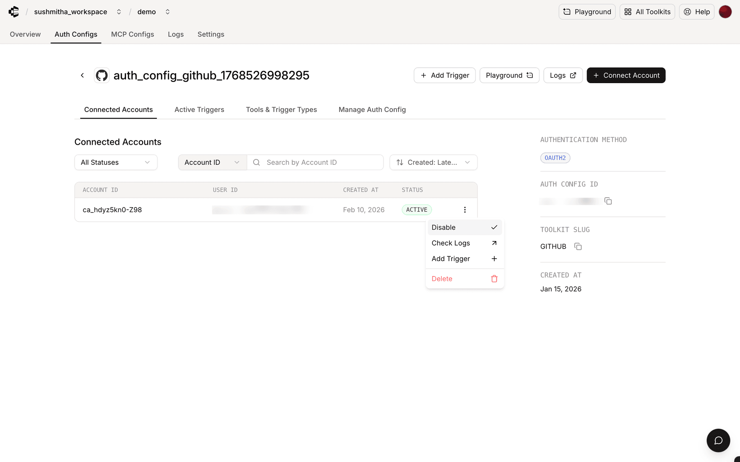Choose Delete in the context menu

(x=442, y=278)
